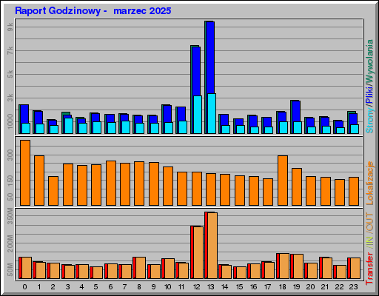Click hour label '15' on the x-axis
The width and height of the screenshot is (379, 296).
coord(239,287)
